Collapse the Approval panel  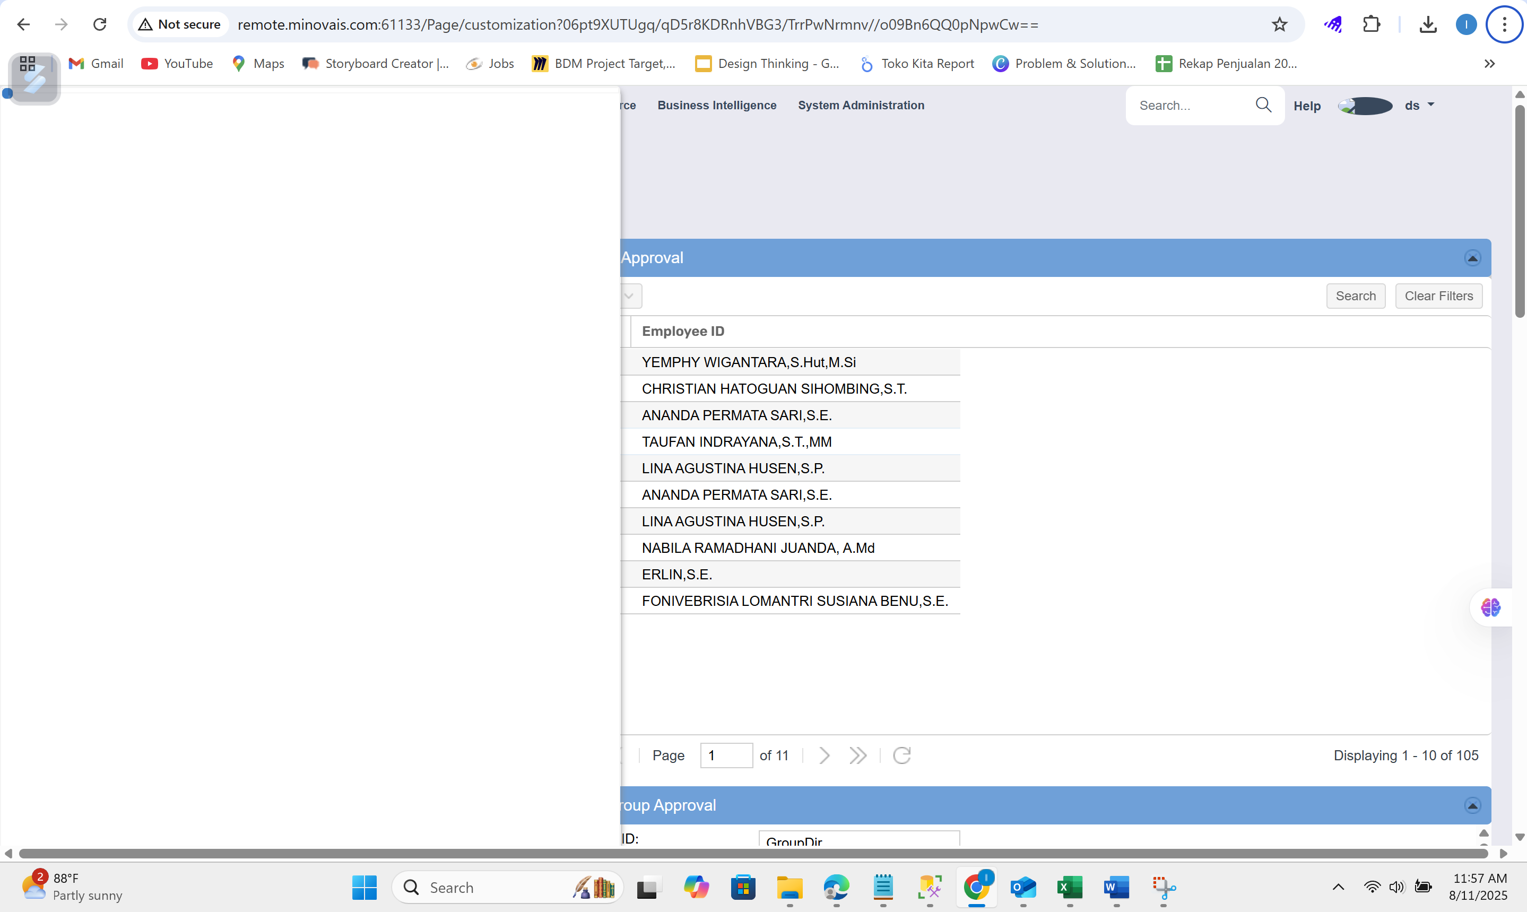click(x=1472, y=258)
